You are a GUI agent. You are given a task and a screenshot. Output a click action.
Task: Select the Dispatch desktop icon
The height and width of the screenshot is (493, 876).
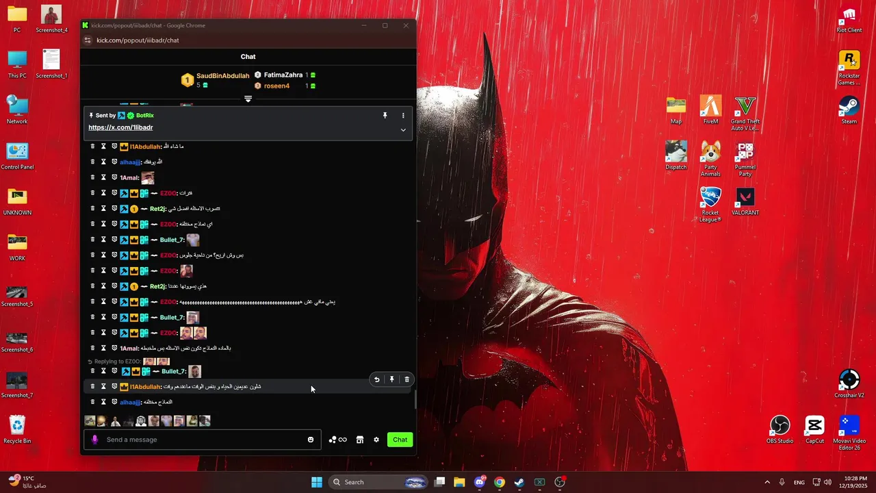676,156
